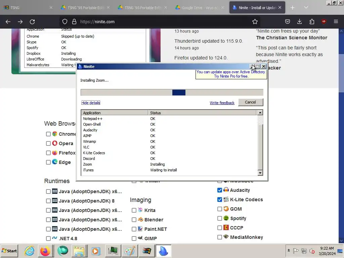This screenshot has height=258, width=344.
Task: Go back in browser history
Action: point(8,22)
